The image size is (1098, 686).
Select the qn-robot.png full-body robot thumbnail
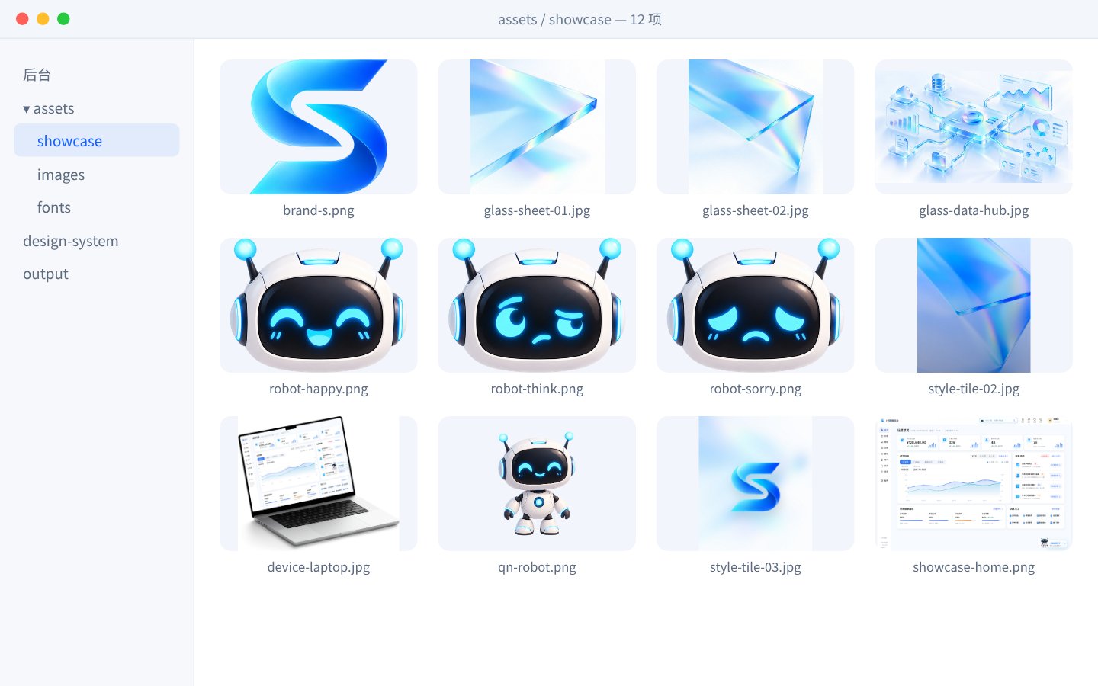coord(537,483)
